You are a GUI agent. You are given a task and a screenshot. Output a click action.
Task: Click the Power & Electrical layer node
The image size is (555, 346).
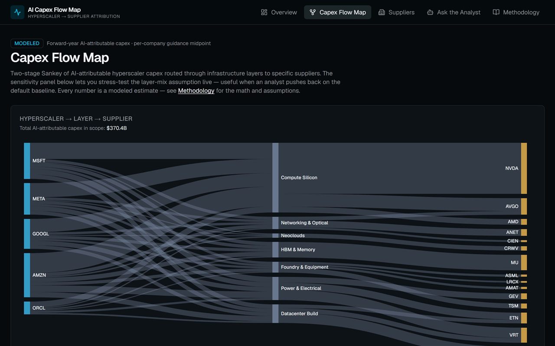click(275, 288)
